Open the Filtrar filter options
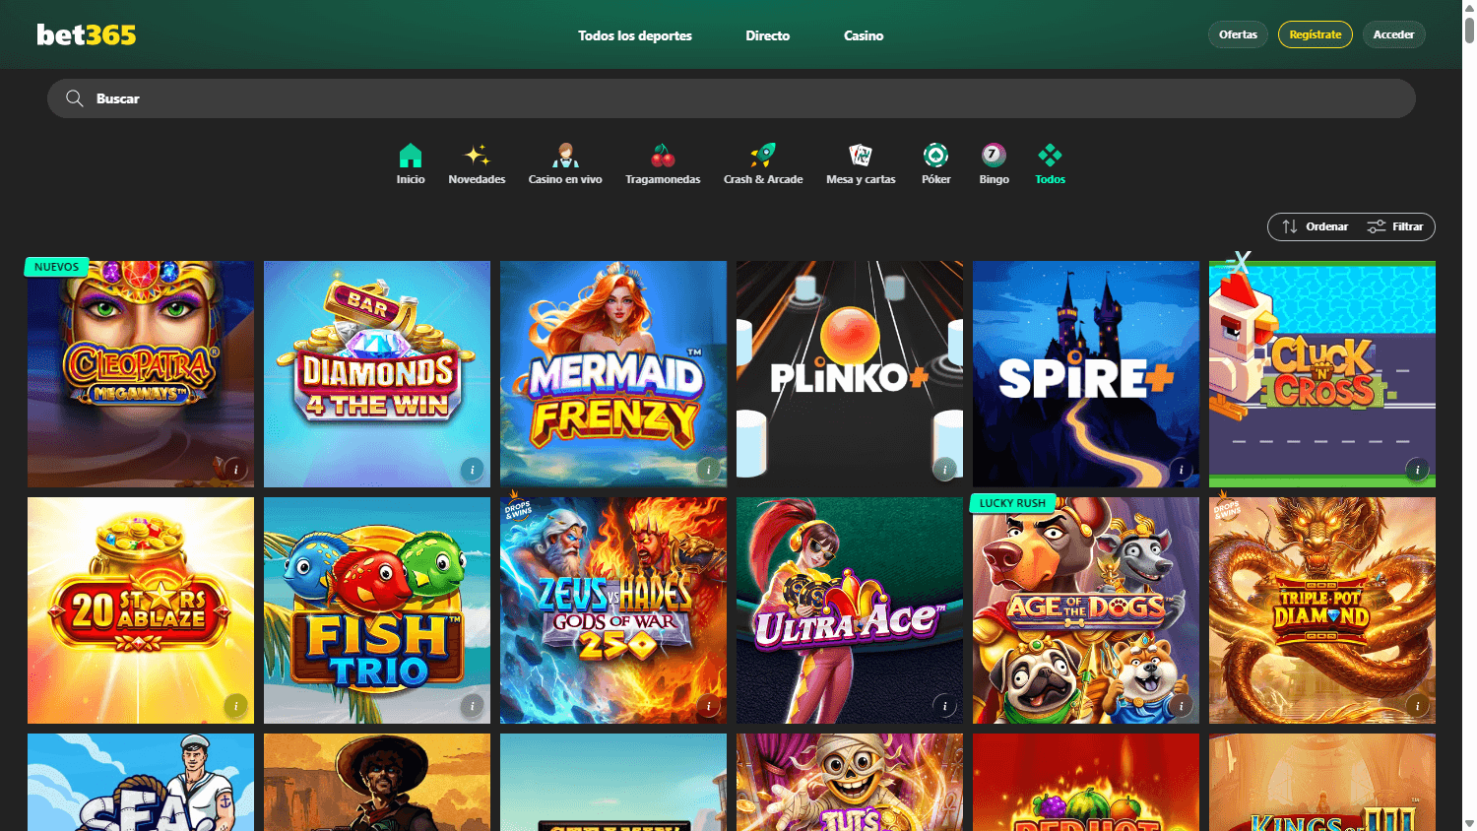This screenshot has width=1477, height=831. click(1395, 226)
